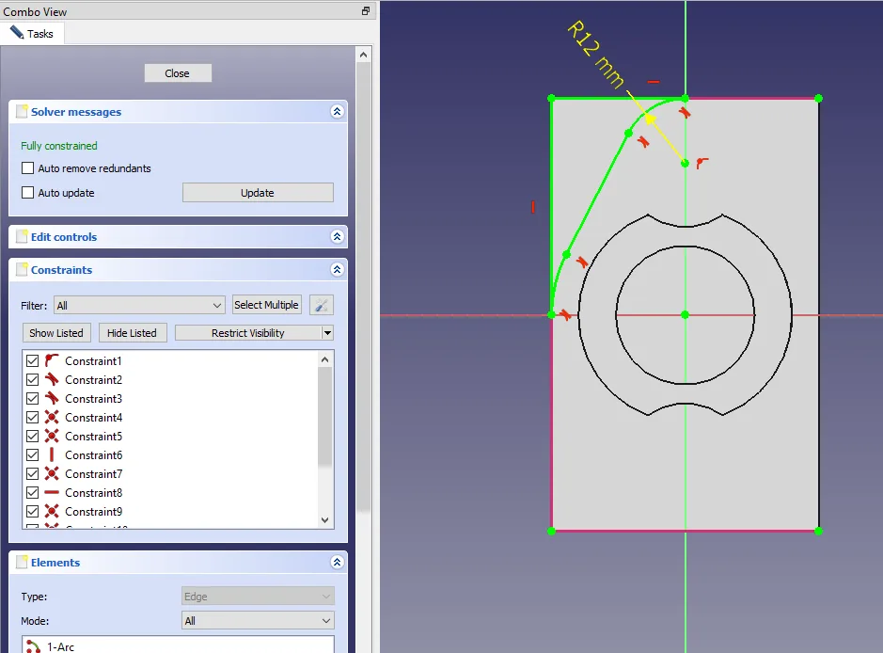The height and width of the screenshot is (653, 883).
Task: Collapse the Solver messages section
Action: coord(337,112)
